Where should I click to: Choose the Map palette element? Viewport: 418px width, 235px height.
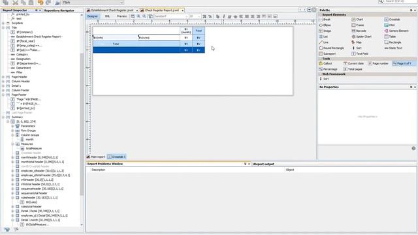(x=356, y=42)
